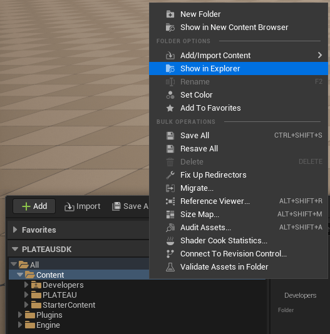Screen dimensions: 330x334
Task: Click the Audit Assets icon
Action: 170,228
